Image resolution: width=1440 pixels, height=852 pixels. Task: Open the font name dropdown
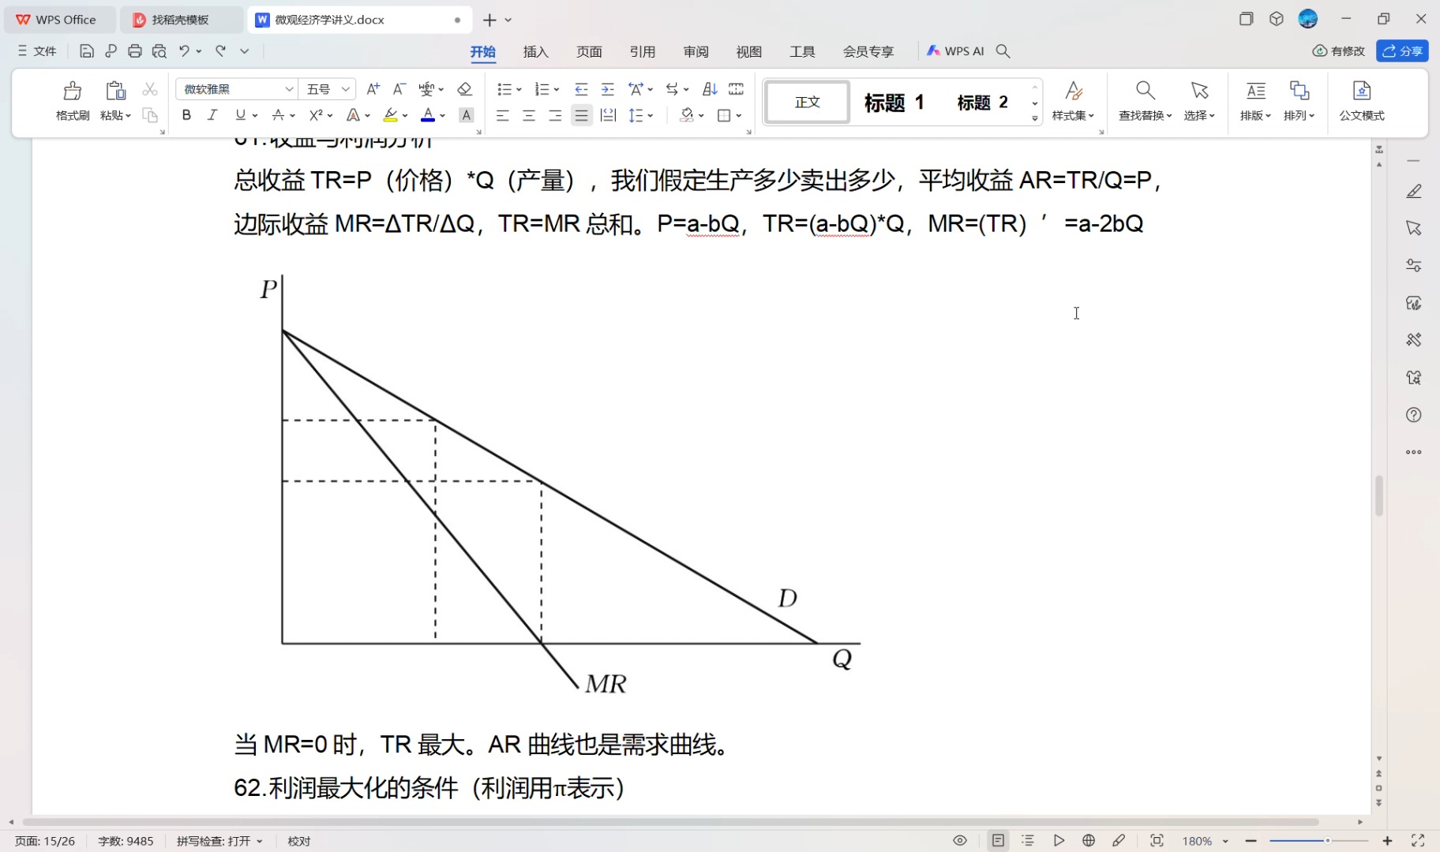point(289,88)
